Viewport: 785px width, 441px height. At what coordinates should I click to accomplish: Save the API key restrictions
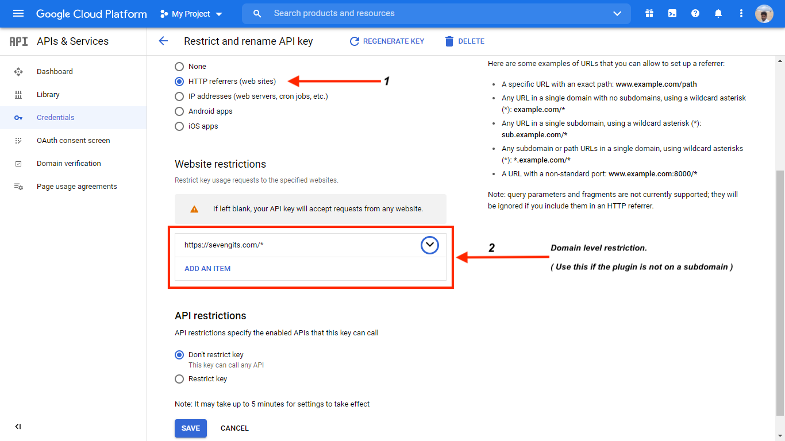pyautogui.click(x=190, y=428)
